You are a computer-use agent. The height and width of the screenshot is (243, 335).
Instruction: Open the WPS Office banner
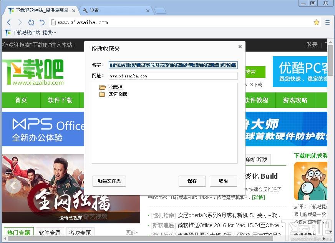point(43,129)
